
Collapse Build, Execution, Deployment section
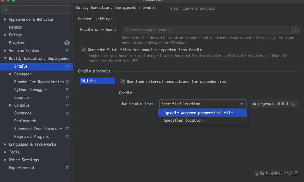click(x=5, y=58)
